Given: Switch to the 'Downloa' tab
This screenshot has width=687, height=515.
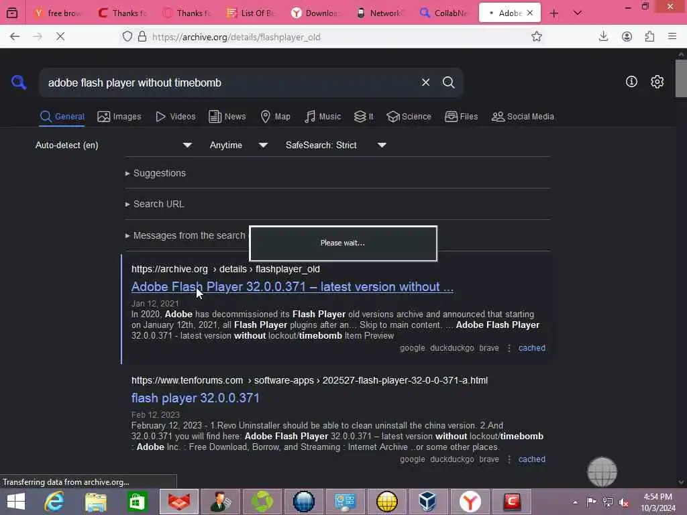Looking at the screenshot, I should point(315,13).
